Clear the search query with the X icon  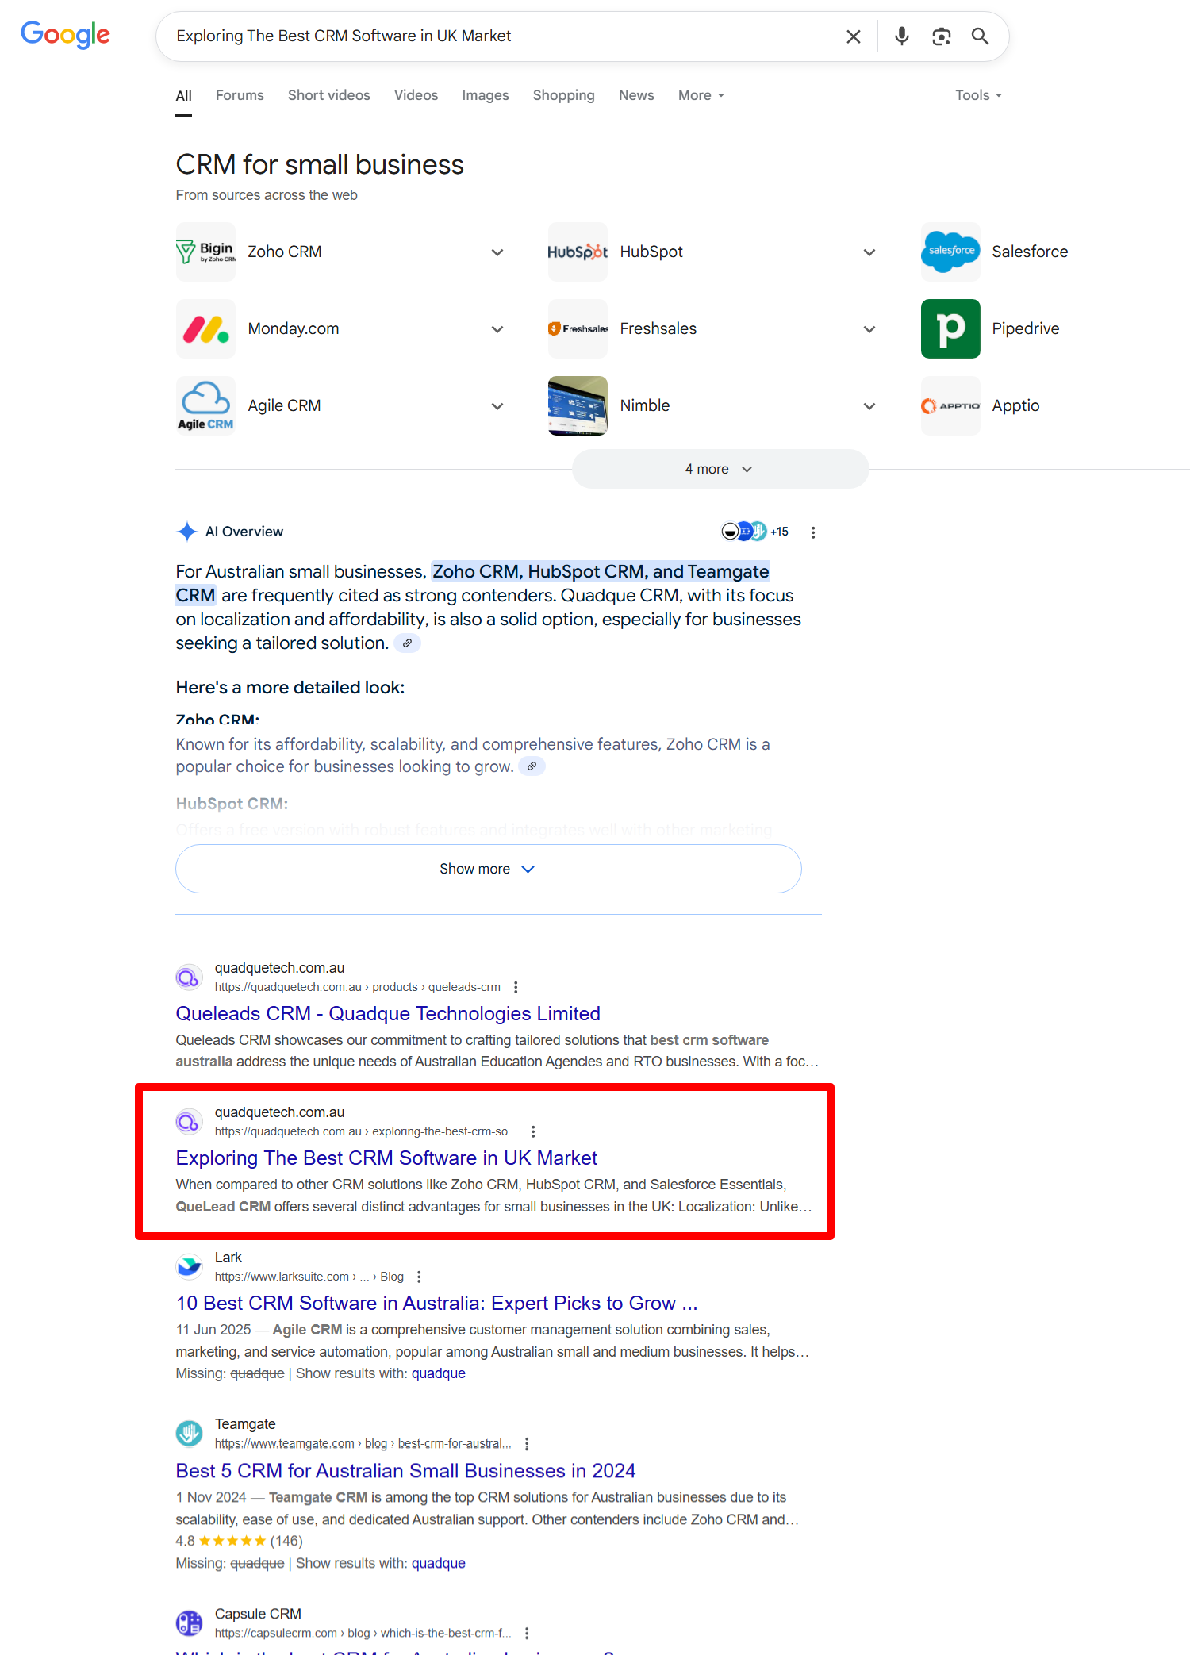[x=854, y=36]
